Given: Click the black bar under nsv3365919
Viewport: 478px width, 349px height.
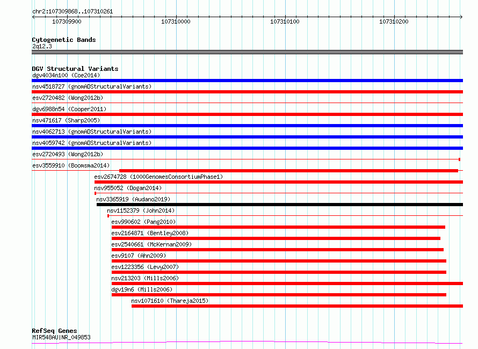Looking at the screenshot, I should click(x=280, y=205).
